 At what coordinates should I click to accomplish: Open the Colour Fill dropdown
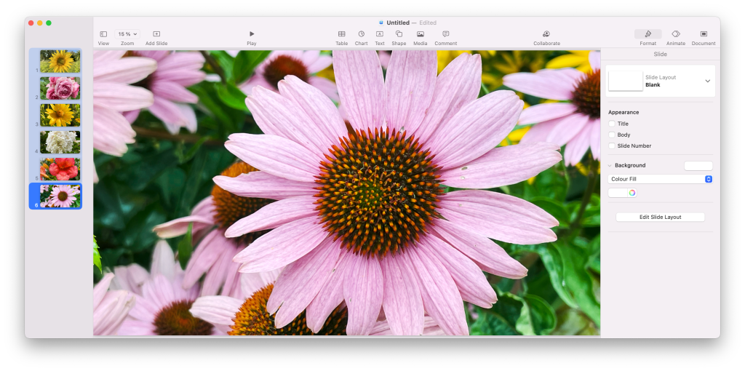(661, 179)
